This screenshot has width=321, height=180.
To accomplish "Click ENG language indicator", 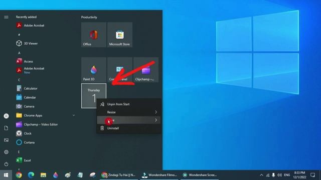I will point(287,175).
